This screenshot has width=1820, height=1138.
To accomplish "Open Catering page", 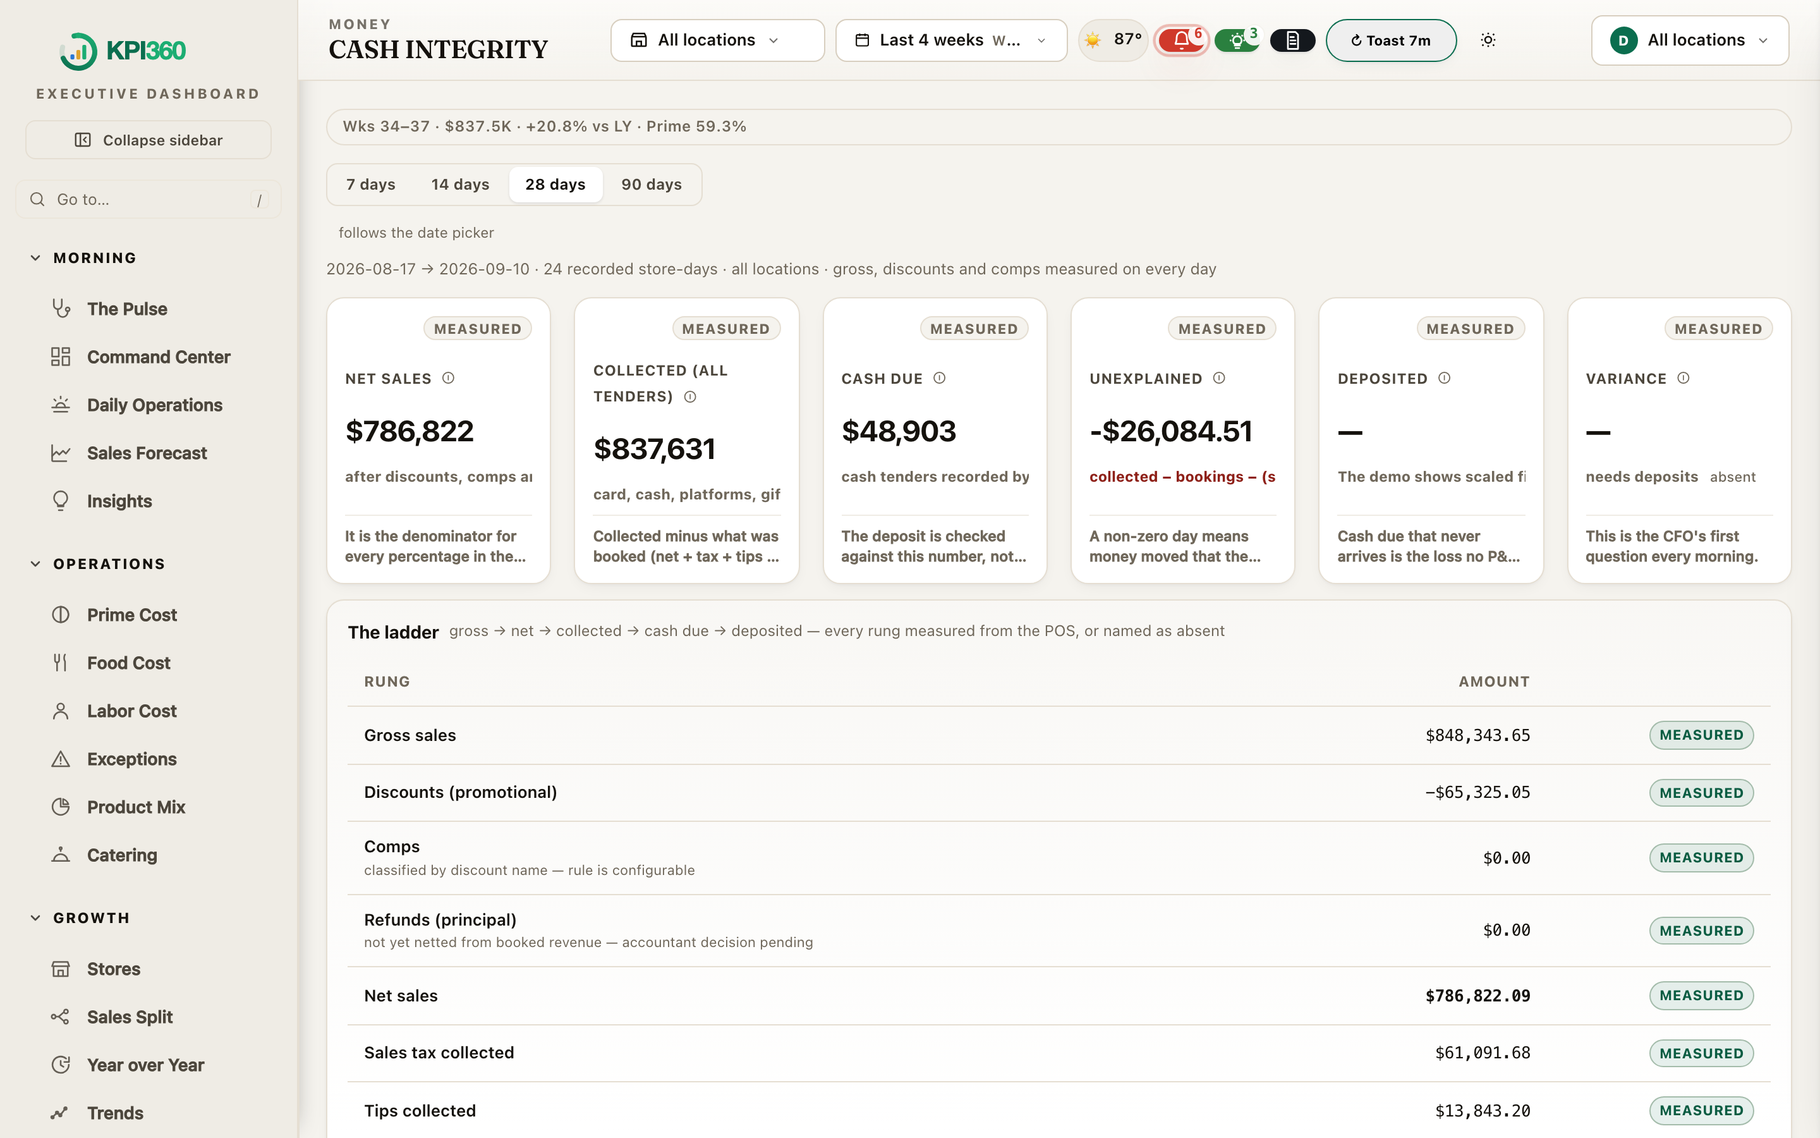I will (x=122, y=855).
